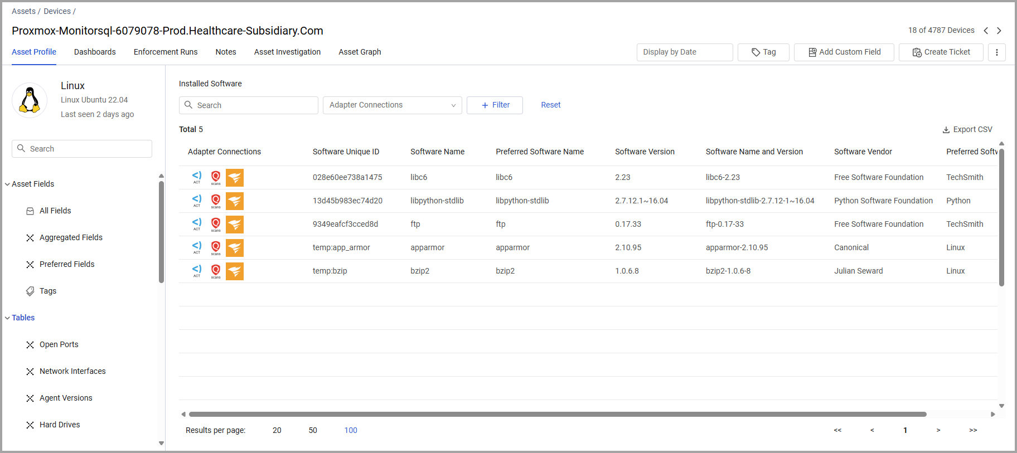Click the ACT adapter icon in bzip2 row

tap(197, 271)
